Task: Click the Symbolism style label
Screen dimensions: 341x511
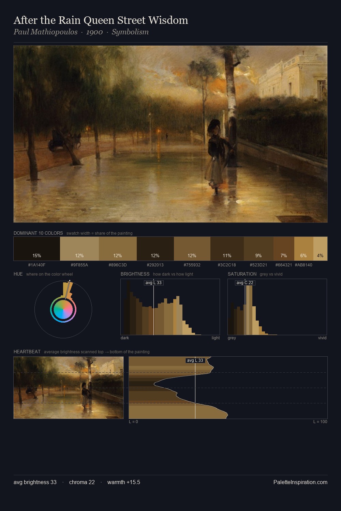Action: (130, 32)
